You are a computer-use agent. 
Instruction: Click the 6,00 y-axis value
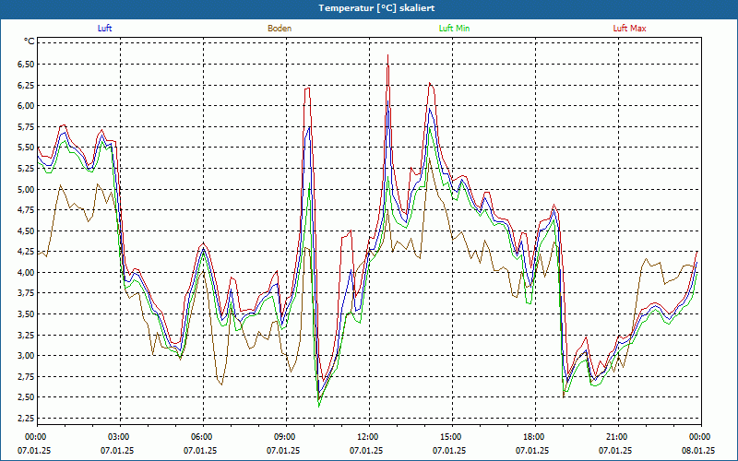[x=26, y=106]
